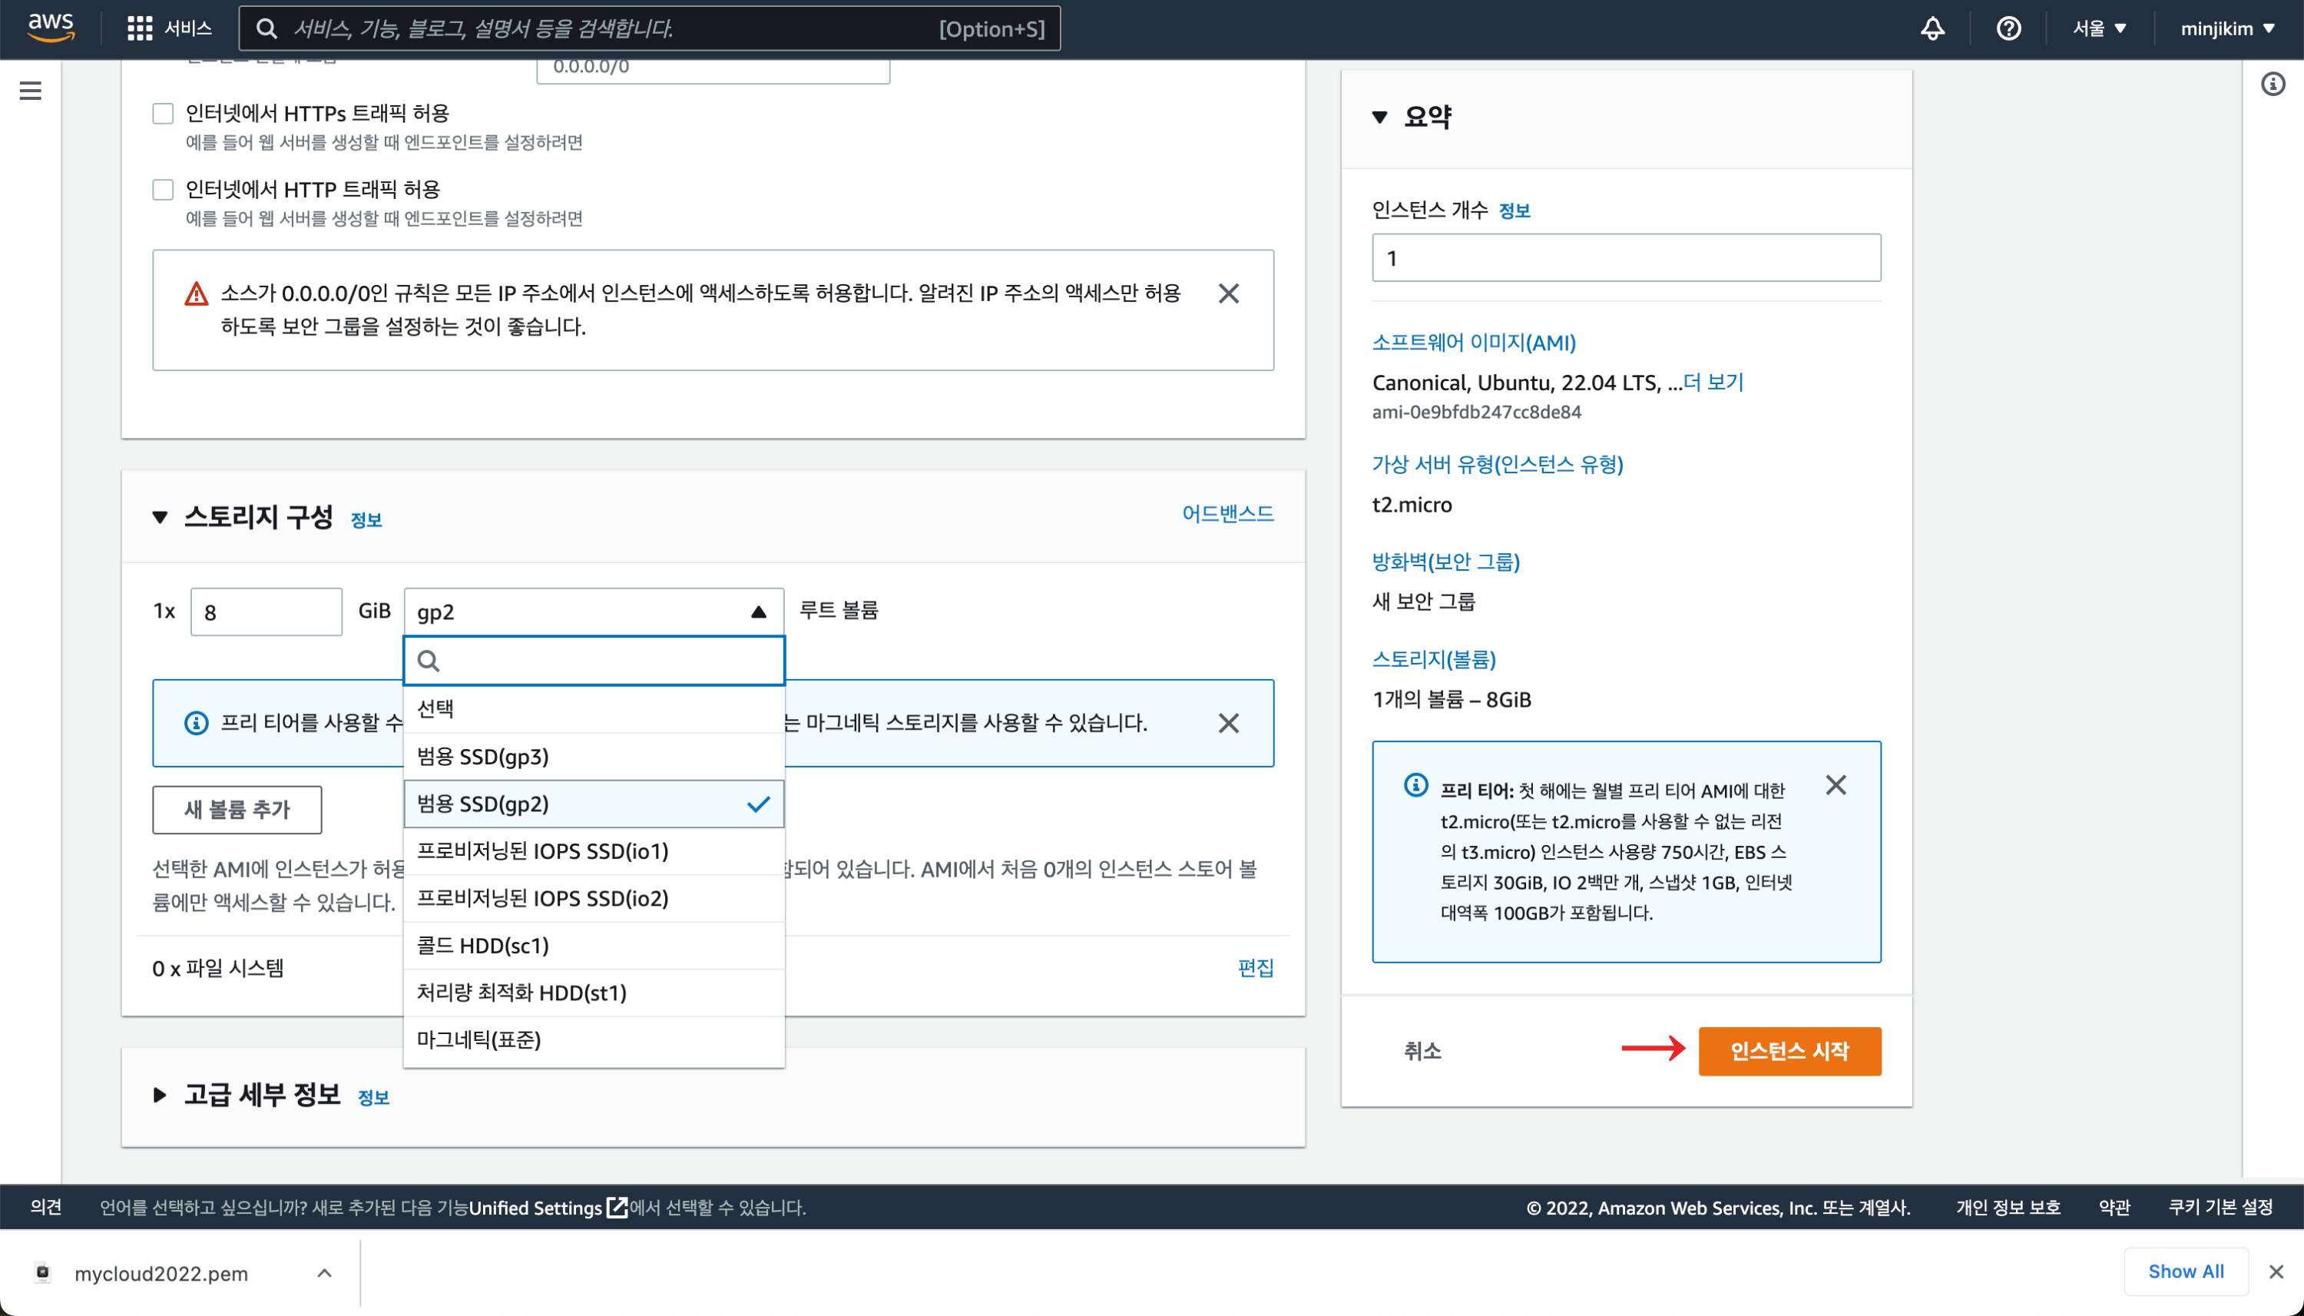Click the instance count input field
The height and width of the screenshot is (1316, 2304).
click(1625, 258)
